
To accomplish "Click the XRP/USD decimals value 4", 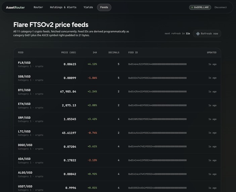I will pyautogui.click(x=119, y=119).
